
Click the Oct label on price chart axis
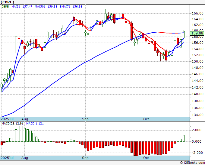146,119
